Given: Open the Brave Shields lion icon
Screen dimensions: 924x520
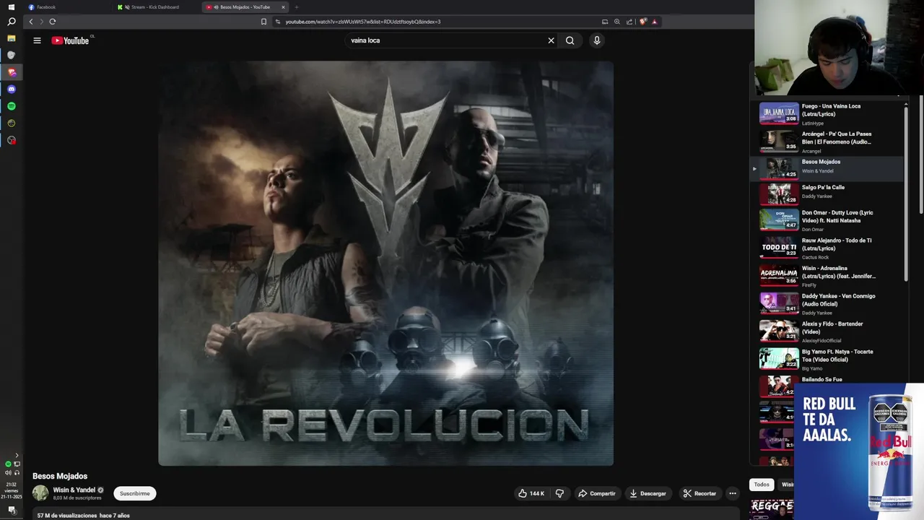Looking at the screenshot, I should [x=642, y=22].
